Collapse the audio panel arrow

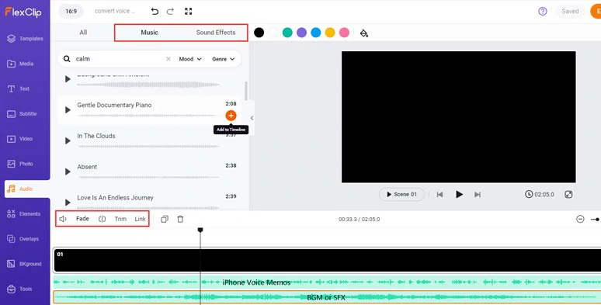click(x=252, y=118)
